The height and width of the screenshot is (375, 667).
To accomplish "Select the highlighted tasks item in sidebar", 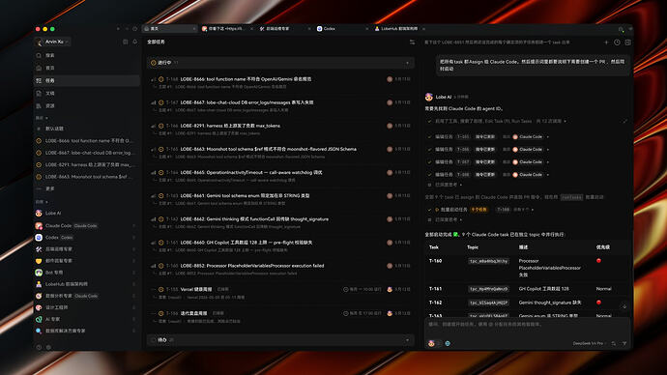I will [x=87, y=80].
